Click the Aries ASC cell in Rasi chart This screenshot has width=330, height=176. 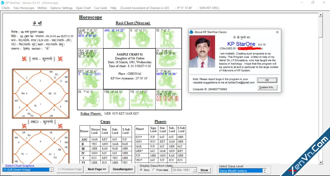pos(116,38)
